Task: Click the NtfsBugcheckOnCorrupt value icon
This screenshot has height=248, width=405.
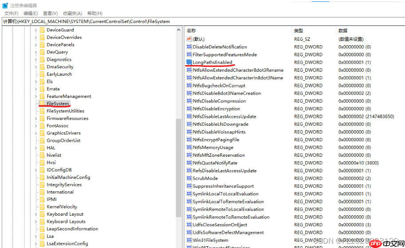Action: [x=189, y=85]
